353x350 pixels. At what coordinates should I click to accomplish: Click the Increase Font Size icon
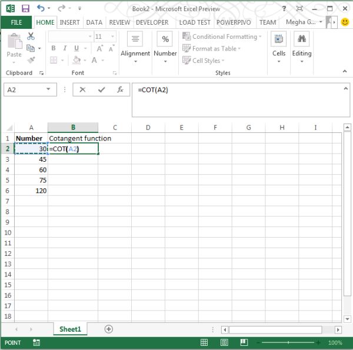(100, 48)
